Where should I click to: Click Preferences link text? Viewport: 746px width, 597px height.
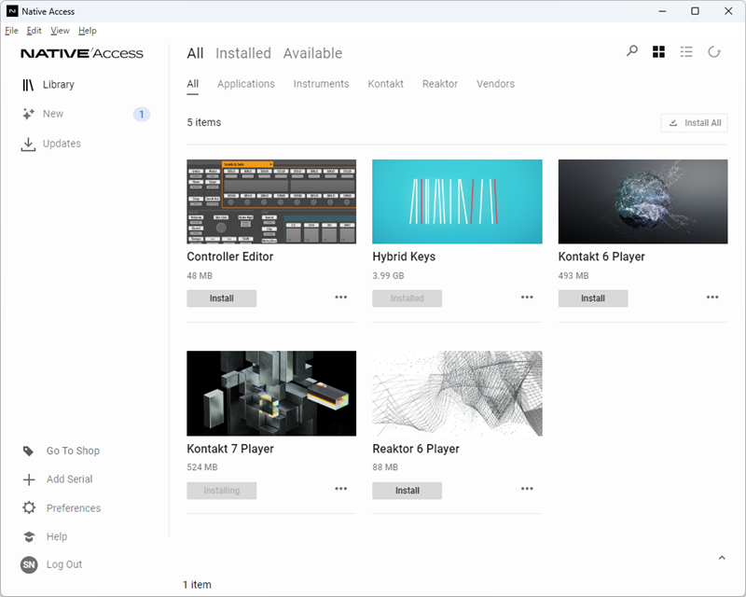(74, 508)
